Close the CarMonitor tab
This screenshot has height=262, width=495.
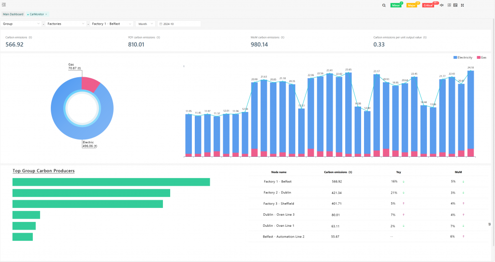tap(46, 14)
